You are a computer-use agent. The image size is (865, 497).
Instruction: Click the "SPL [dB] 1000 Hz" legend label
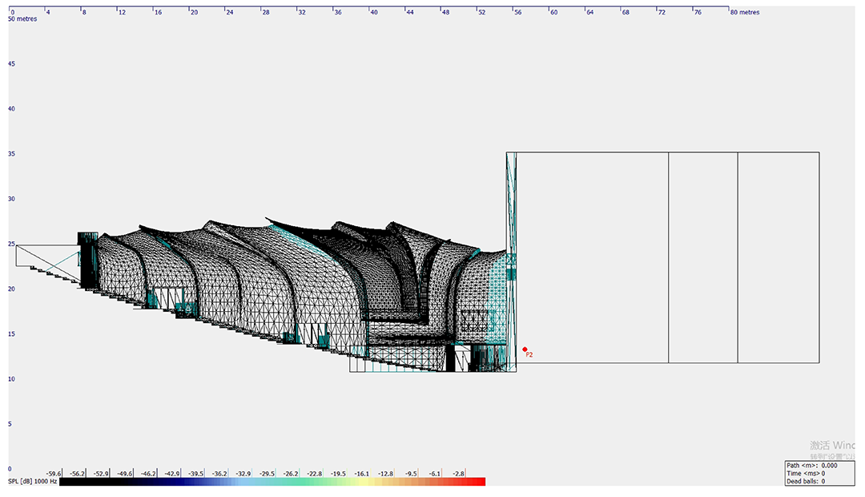tap(33, 482)
